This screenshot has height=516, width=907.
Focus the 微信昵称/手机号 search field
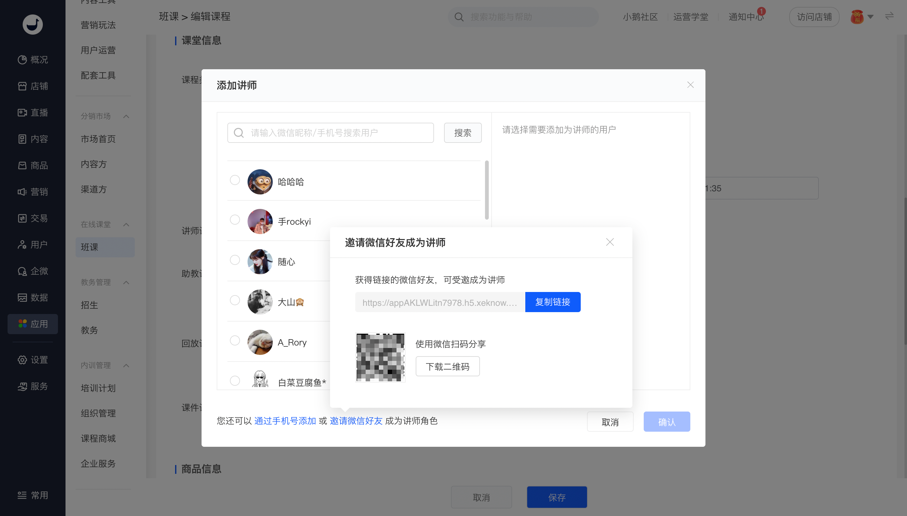click(330, 133)
